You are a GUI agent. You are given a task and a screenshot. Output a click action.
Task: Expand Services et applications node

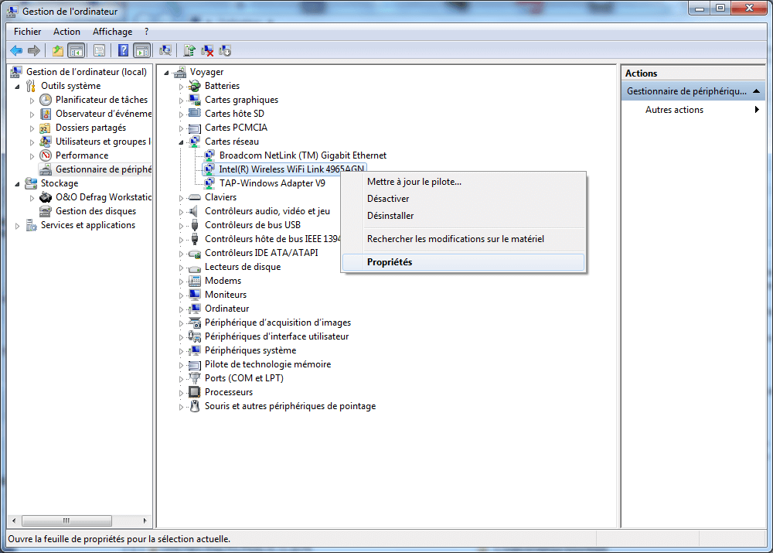coord(17,225)
